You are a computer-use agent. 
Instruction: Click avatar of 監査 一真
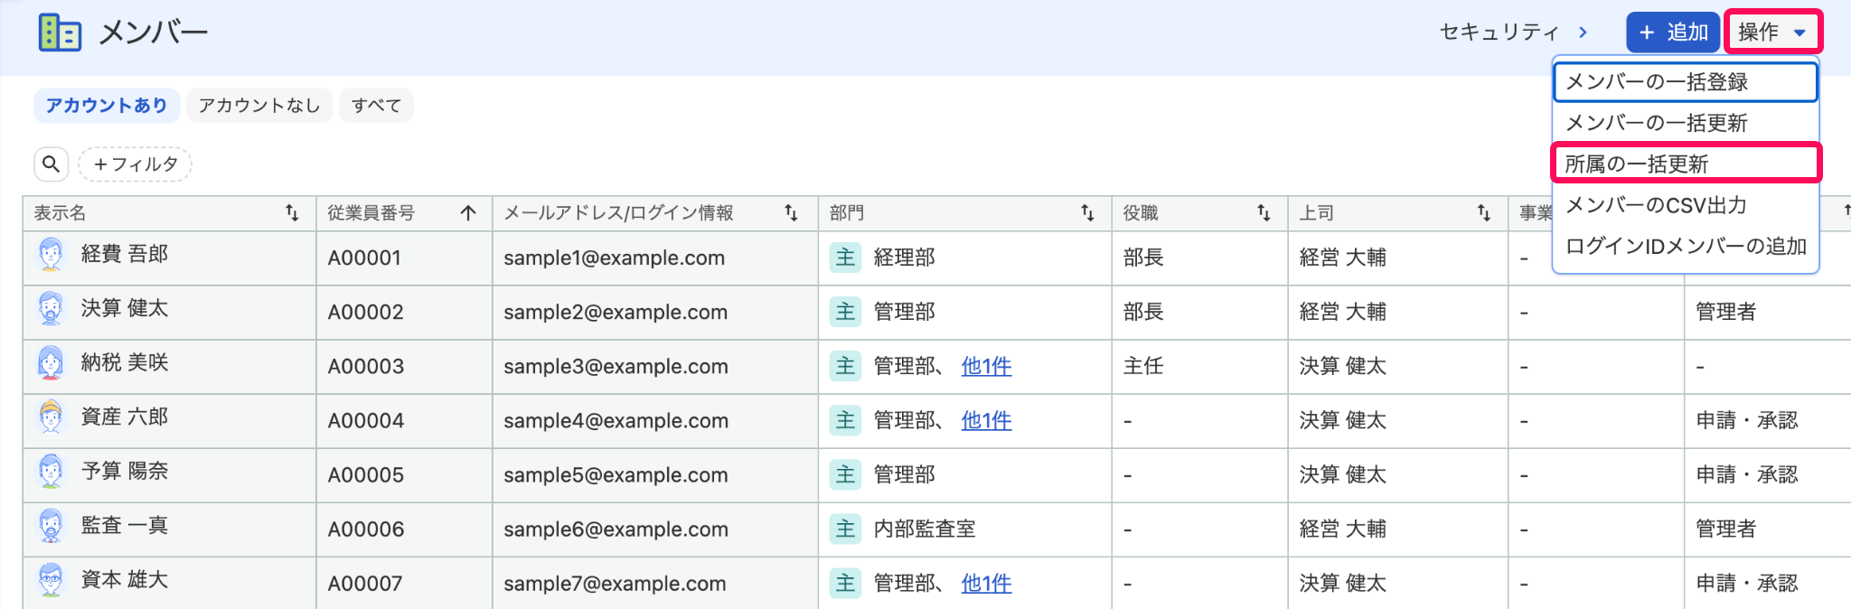click(x=52, y=526)
